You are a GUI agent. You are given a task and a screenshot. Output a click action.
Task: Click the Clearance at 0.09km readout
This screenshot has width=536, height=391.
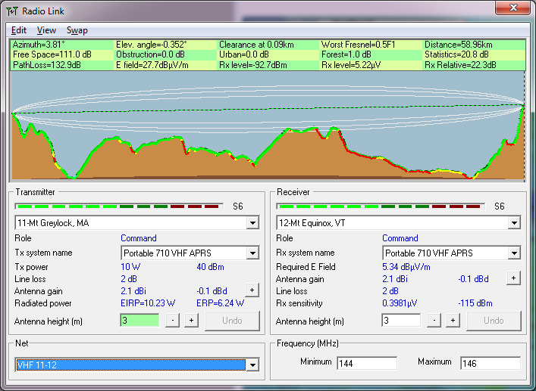click(256, 45)
